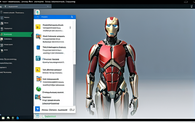Screen dimensions: 195x123
Task: Click the document icon heading the left sidebar
Action: click(x=1, y=12)
